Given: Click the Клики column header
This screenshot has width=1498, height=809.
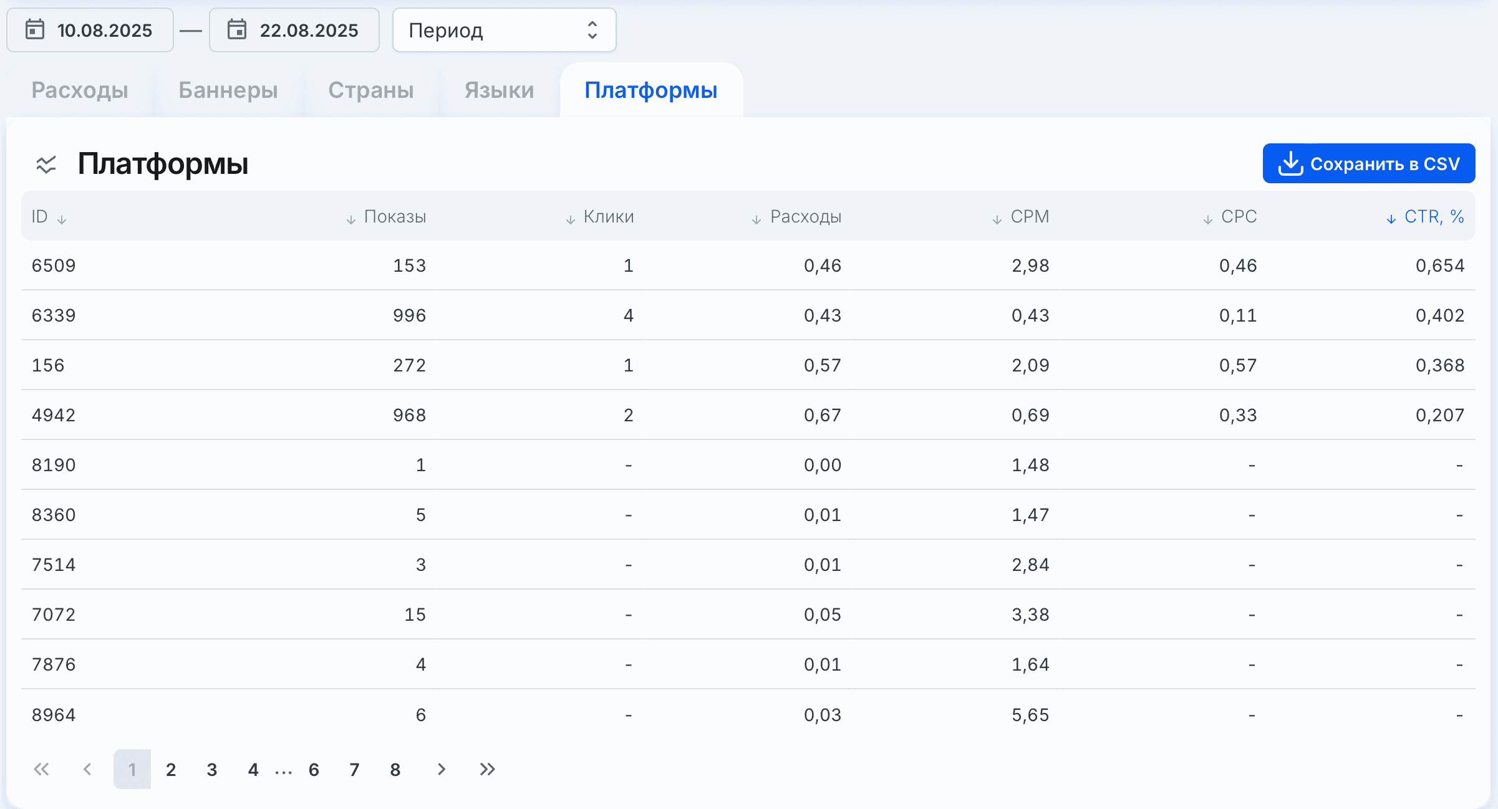Looking at the screenshot, I should 609,216.
